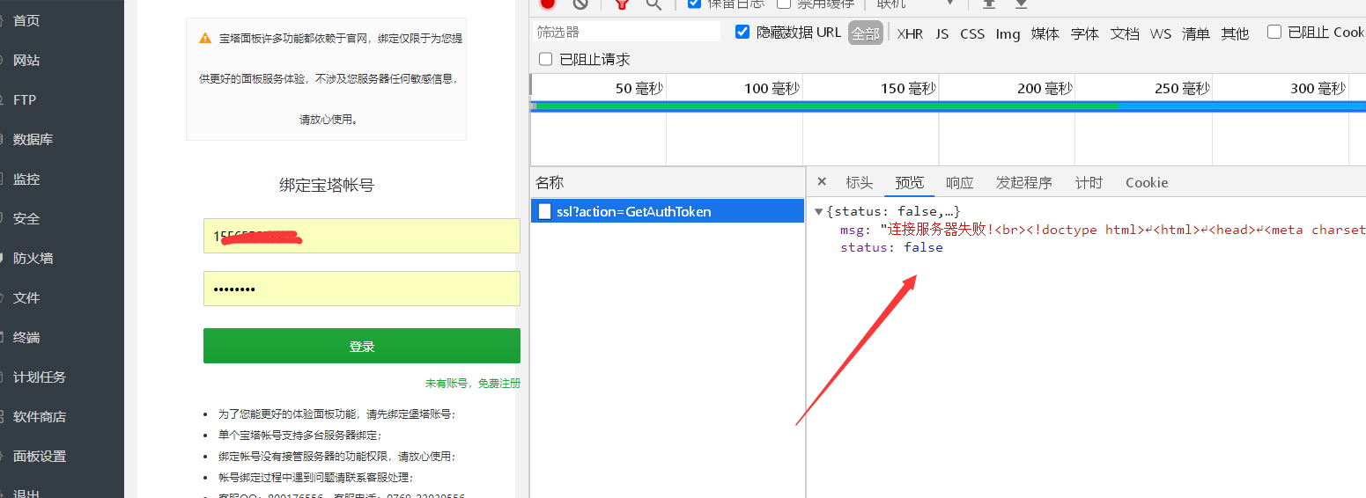Open the network search magnifier
The height and width of the screenshot is (498, 1366).
pos(653,4)
